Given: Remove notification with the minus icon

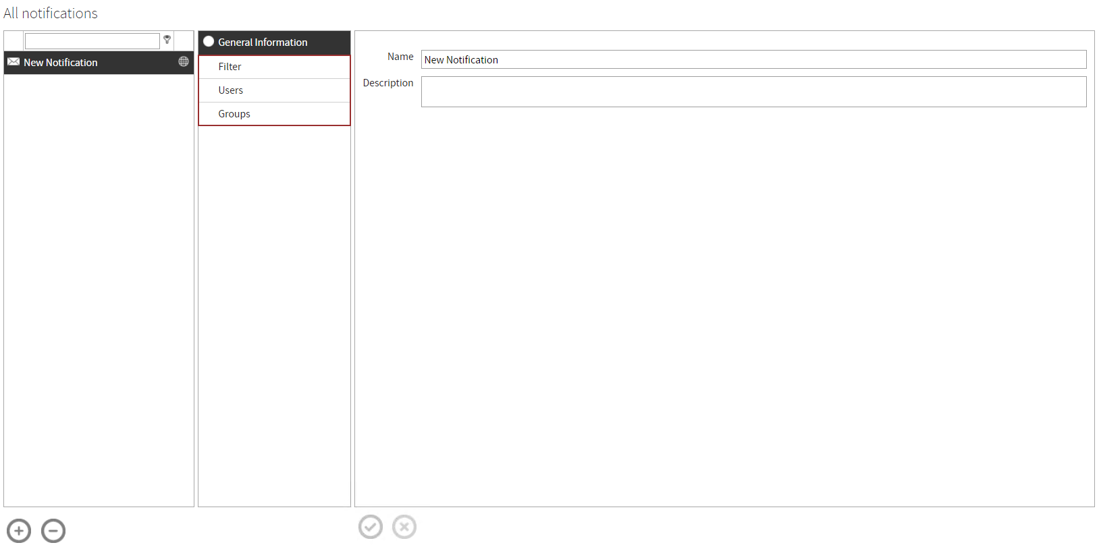Looking at the screenshot, I should (x=53, y=531).
